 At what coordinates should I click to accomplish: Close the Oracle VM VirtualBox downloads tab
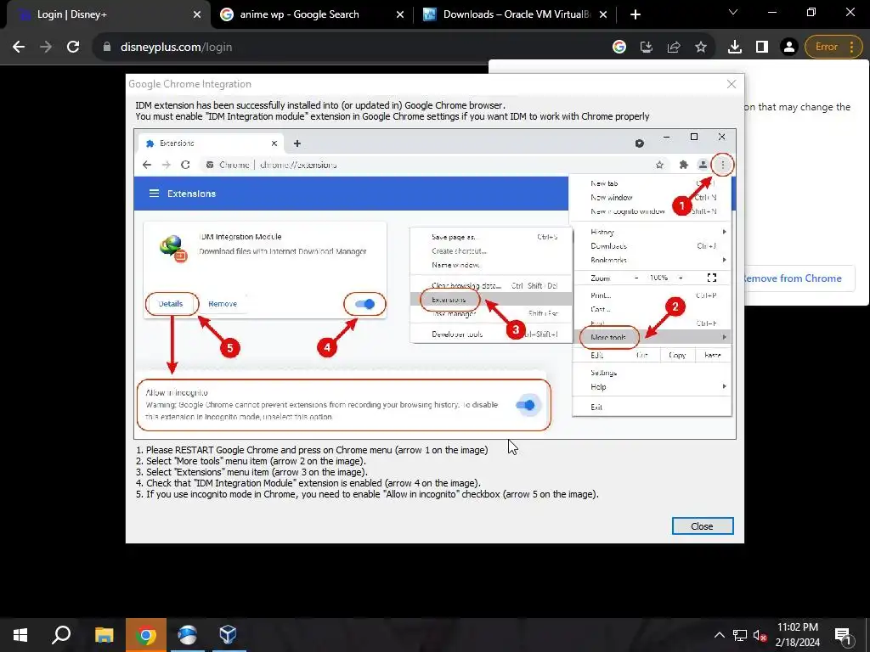(603, 15)
